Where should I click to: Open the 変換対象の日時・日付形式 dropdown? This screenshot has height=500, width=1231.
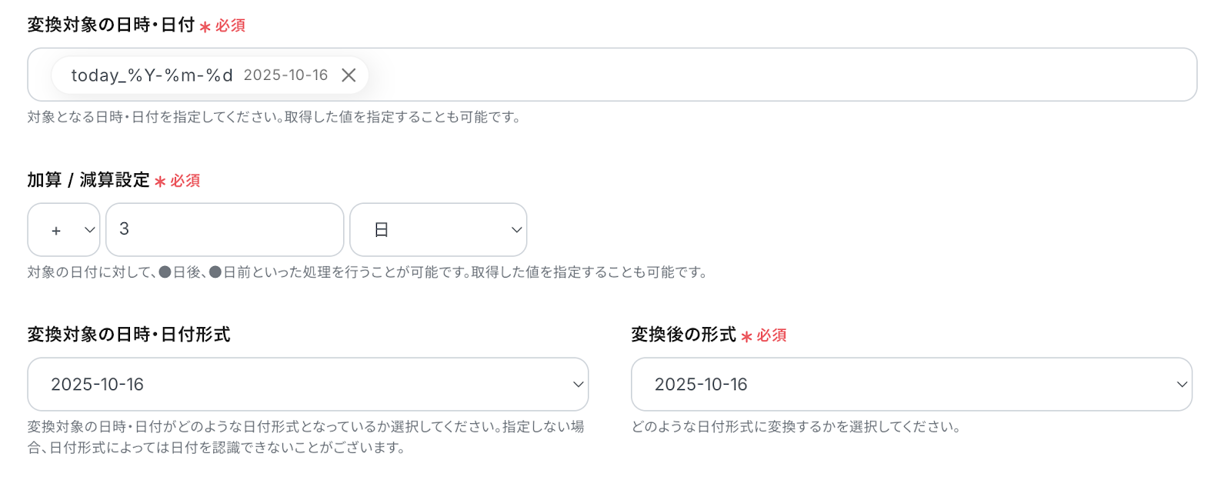308,385
